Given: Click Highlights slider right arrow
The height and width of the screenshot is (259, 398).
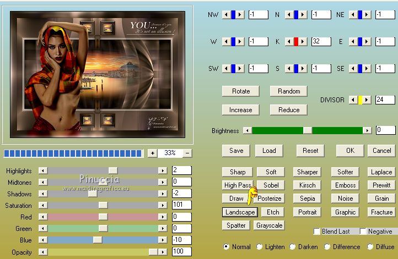Looking at the screenshot, I should [163, 170].
